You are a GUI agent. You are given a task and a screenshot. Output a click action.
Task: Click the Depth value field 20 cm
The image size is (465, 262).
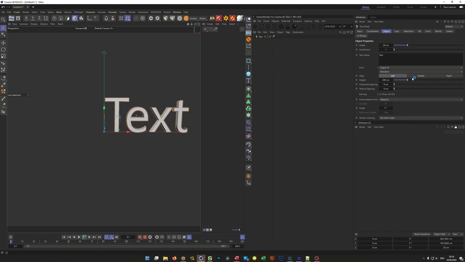click(386, 45)
